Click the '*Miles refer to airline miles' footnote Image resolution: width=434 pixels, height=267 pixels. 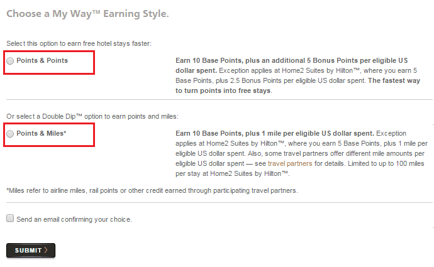[151, 190]
